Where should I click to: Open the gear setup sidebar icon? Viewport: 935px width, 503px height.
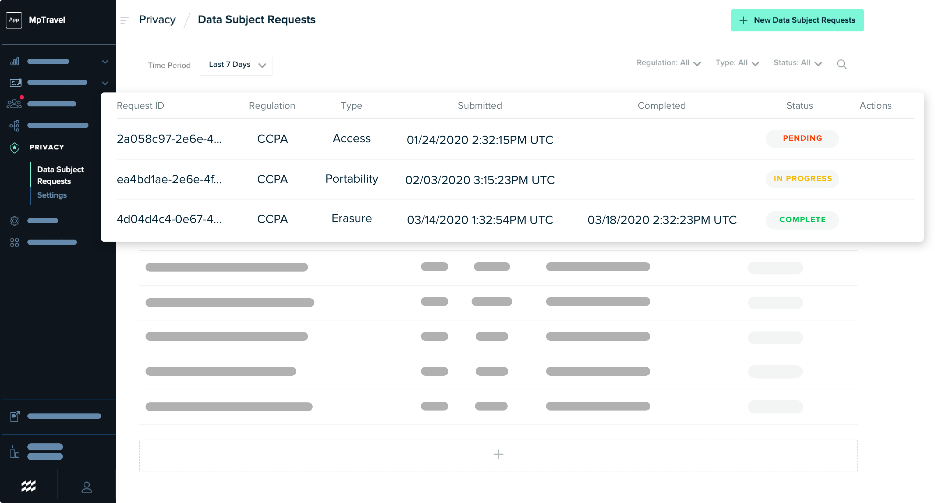pos(15,220)
